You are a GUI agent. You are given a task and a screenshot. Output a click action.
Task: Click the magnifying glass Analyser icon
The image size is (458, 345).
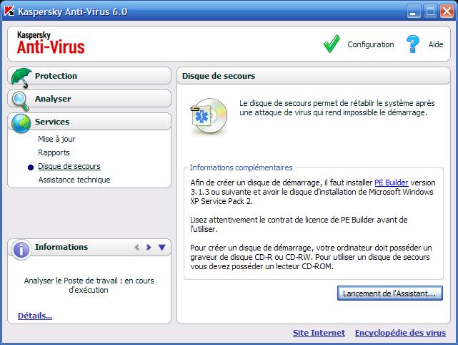tap(21, 101)
